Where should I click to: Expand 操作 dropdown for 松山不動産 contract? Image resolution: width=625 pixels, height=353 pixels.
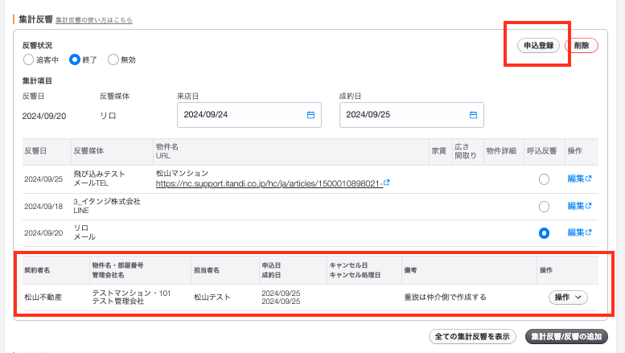[568, 298]
